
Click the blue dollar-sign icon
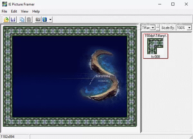tap(45, 19)
